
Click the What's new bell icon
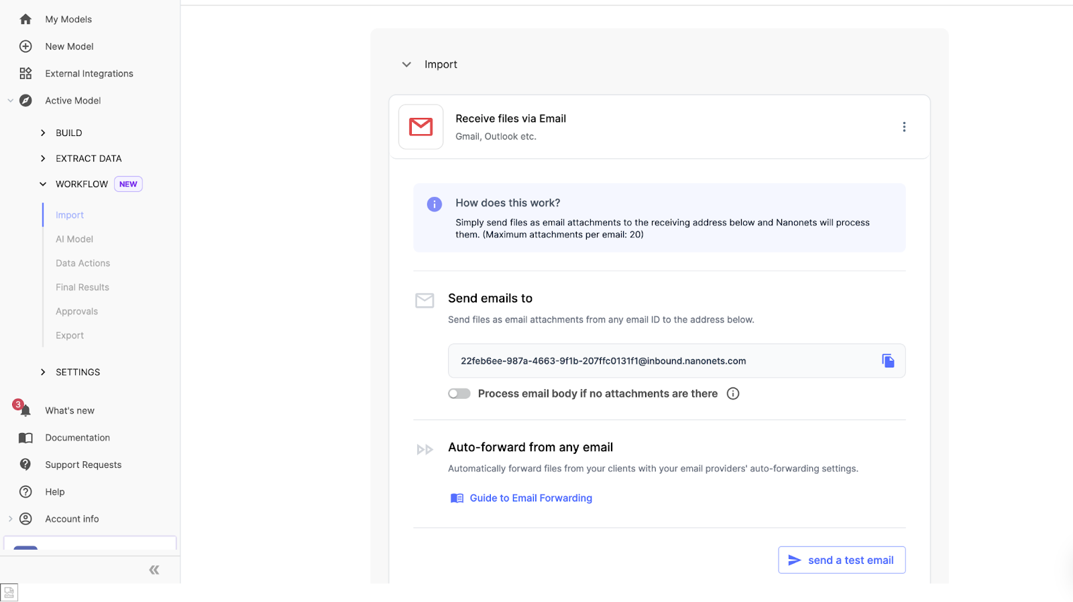click(x=25, y=410)
